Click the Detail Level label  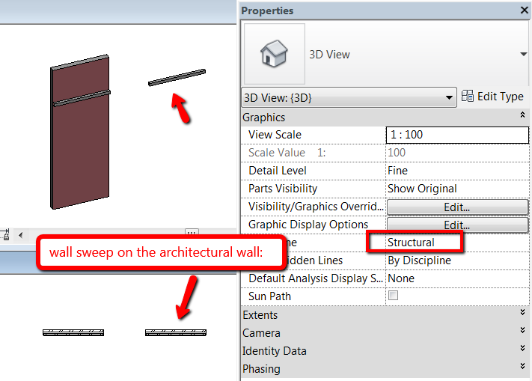(277, 171)
